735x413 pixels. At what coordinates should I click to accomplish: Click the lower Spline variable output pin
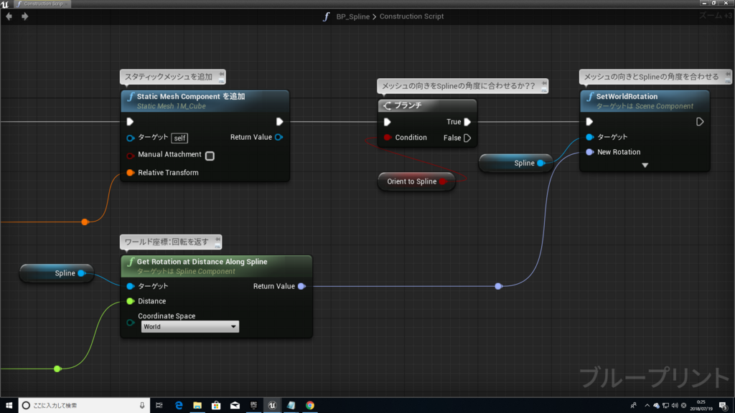(82, 273)
